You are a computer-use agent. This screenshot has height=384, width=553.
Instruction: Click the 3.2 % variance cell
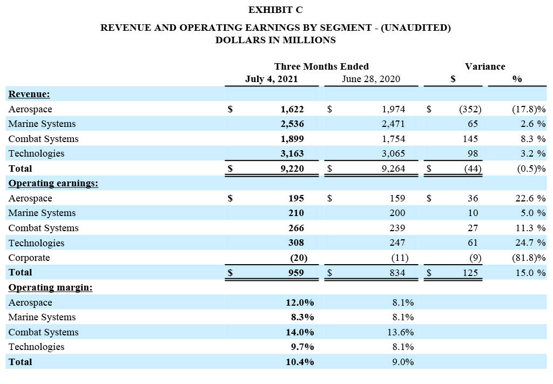533,154
